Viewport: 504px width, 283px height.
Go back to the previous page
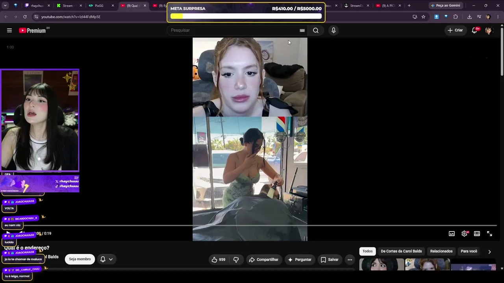click(x=6, y=17)
